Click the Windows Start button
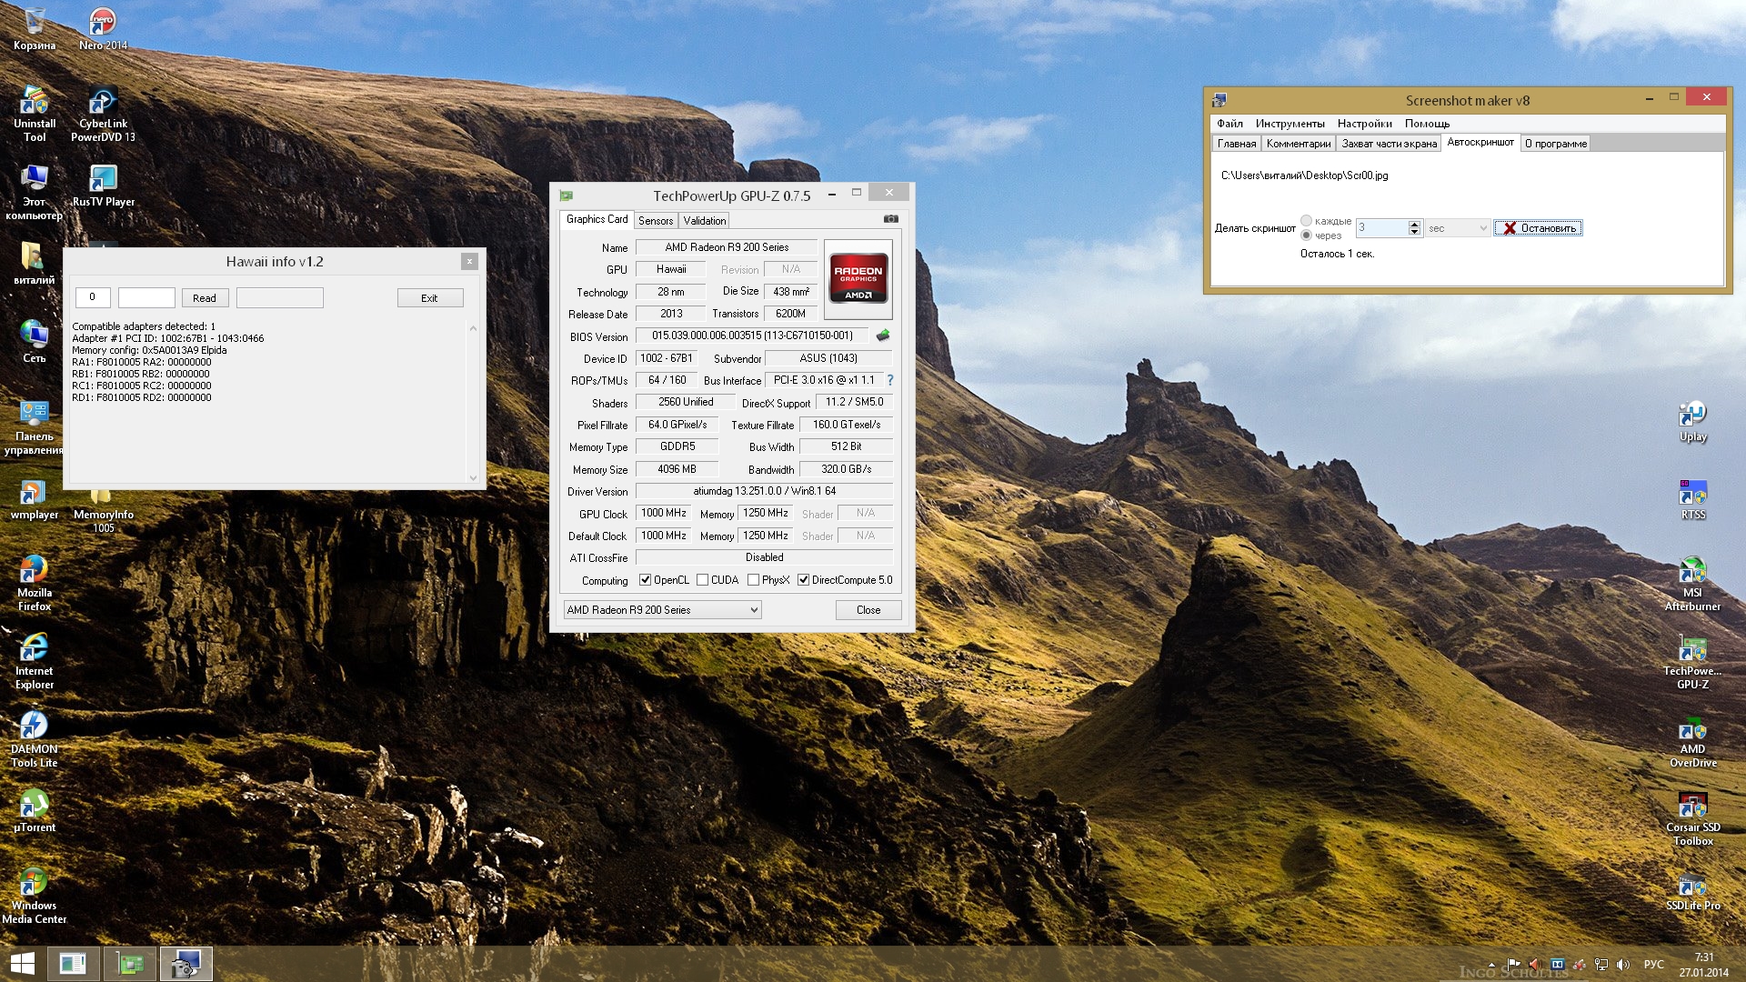Viewport: 1746px width, 982px height. [x=22, y=964]
